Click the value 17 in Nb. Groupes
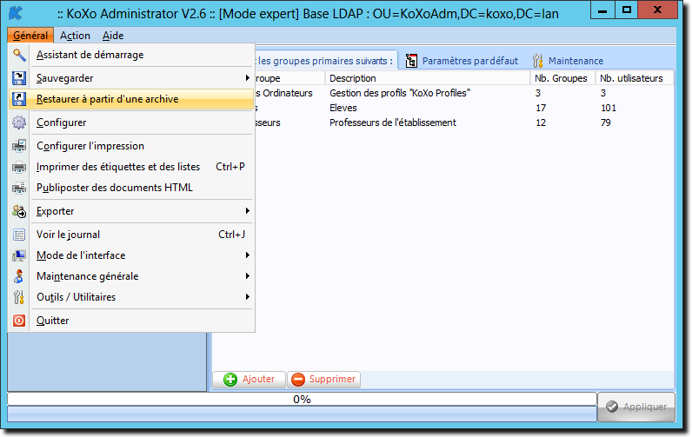Image resolution: width=692 pixels, height=437 pixels. 541,108
